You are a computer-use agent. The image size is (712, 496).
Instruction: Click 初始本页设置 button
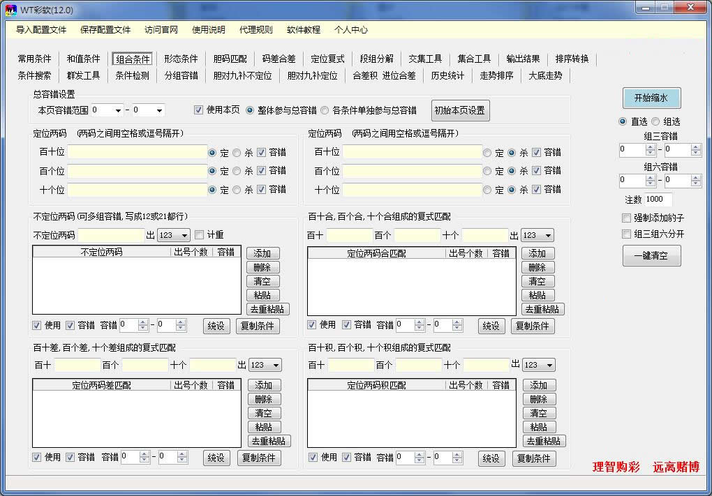[x=460, y=110]
